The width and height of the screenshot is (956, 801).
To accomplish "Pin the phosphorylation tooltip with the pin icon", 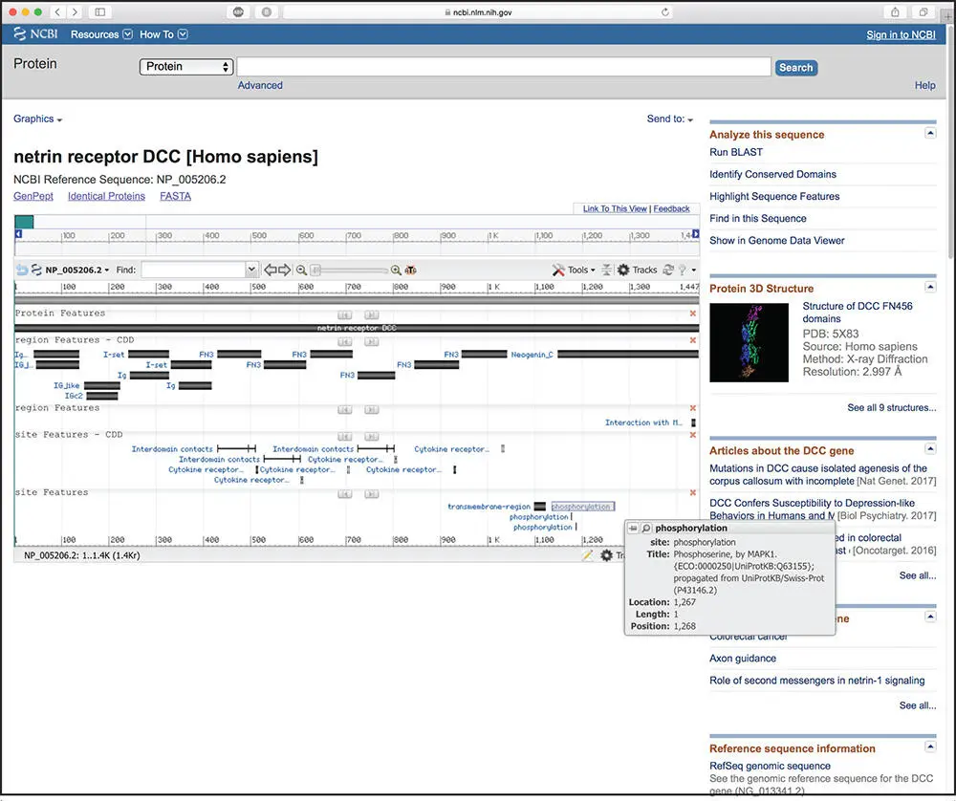I will (634, 528).
